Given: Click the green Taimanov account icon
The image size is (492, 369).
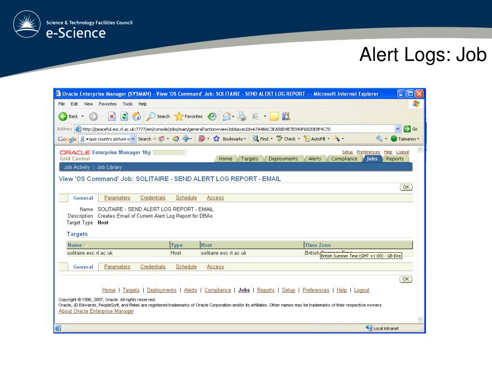Looking at the screenshot, I should click(x=394, y=139).
